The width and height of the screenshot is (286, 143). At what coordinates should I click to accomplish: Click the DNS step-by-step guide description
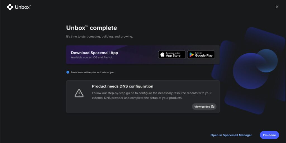click(x=152, y=95)
